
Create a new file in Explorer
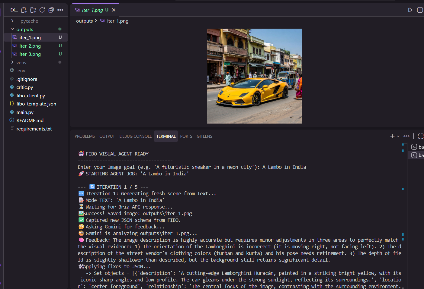[x=24, y=10]
